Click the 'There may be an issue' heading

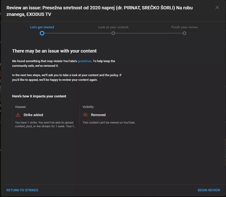(54, 51)
